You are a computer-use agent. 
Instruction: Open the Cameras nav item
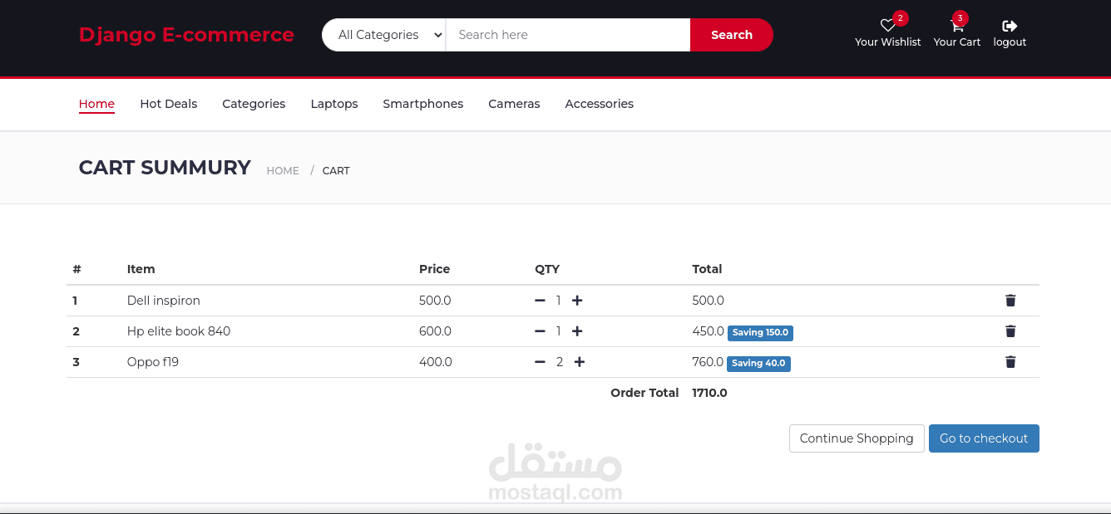click(514, 104)
